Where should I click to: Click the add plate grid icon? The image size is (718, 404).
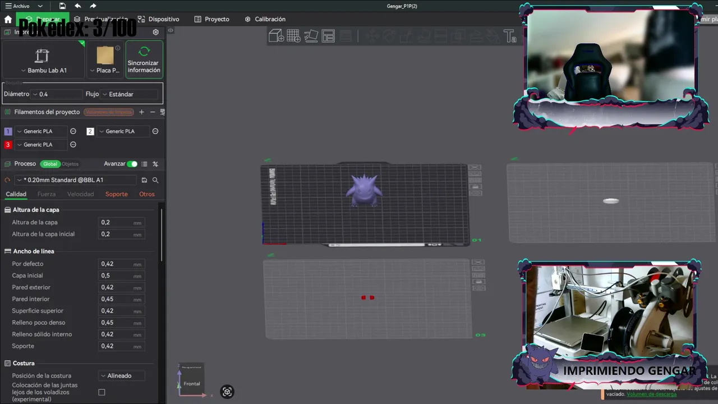293,36
